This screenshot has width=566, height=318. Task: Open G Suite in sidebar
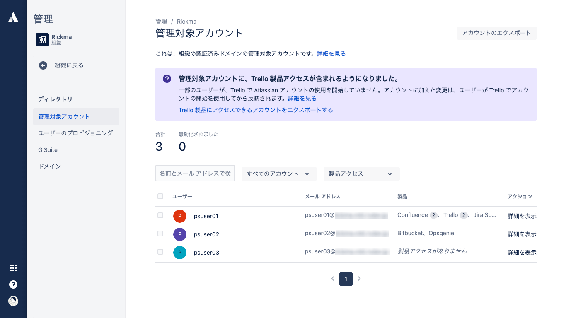(x=76, y=150)
